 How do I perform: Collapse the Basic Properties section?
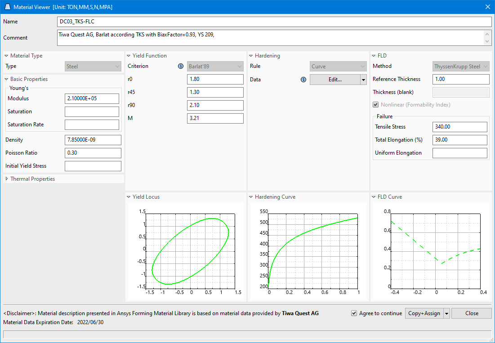(5, 79)
